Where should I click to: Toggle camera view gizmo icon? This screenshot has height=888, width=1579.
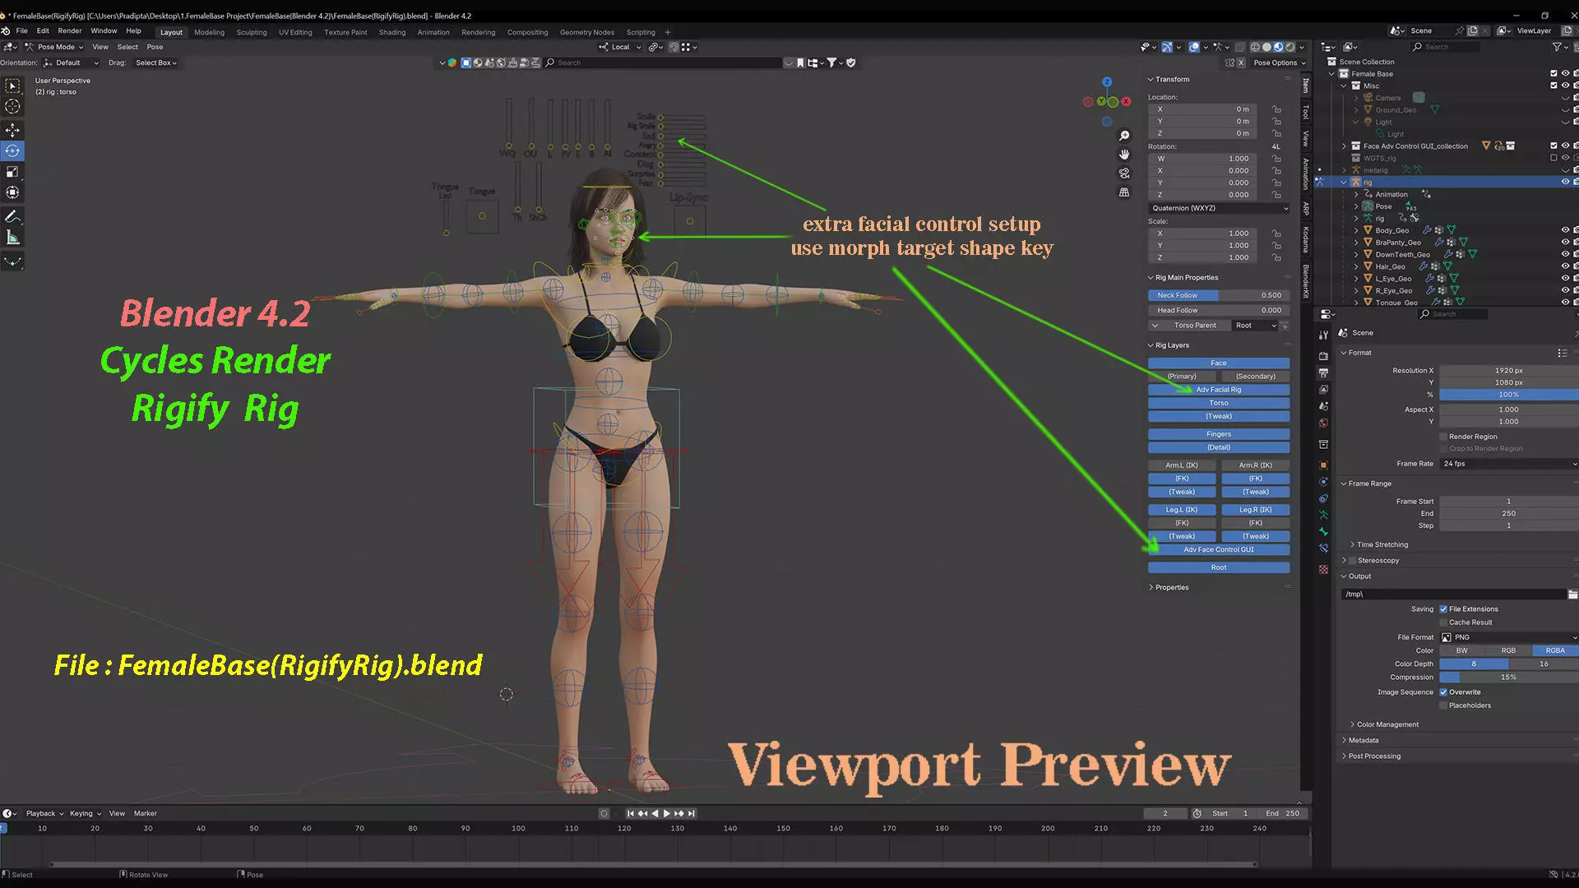point(1124,173)
